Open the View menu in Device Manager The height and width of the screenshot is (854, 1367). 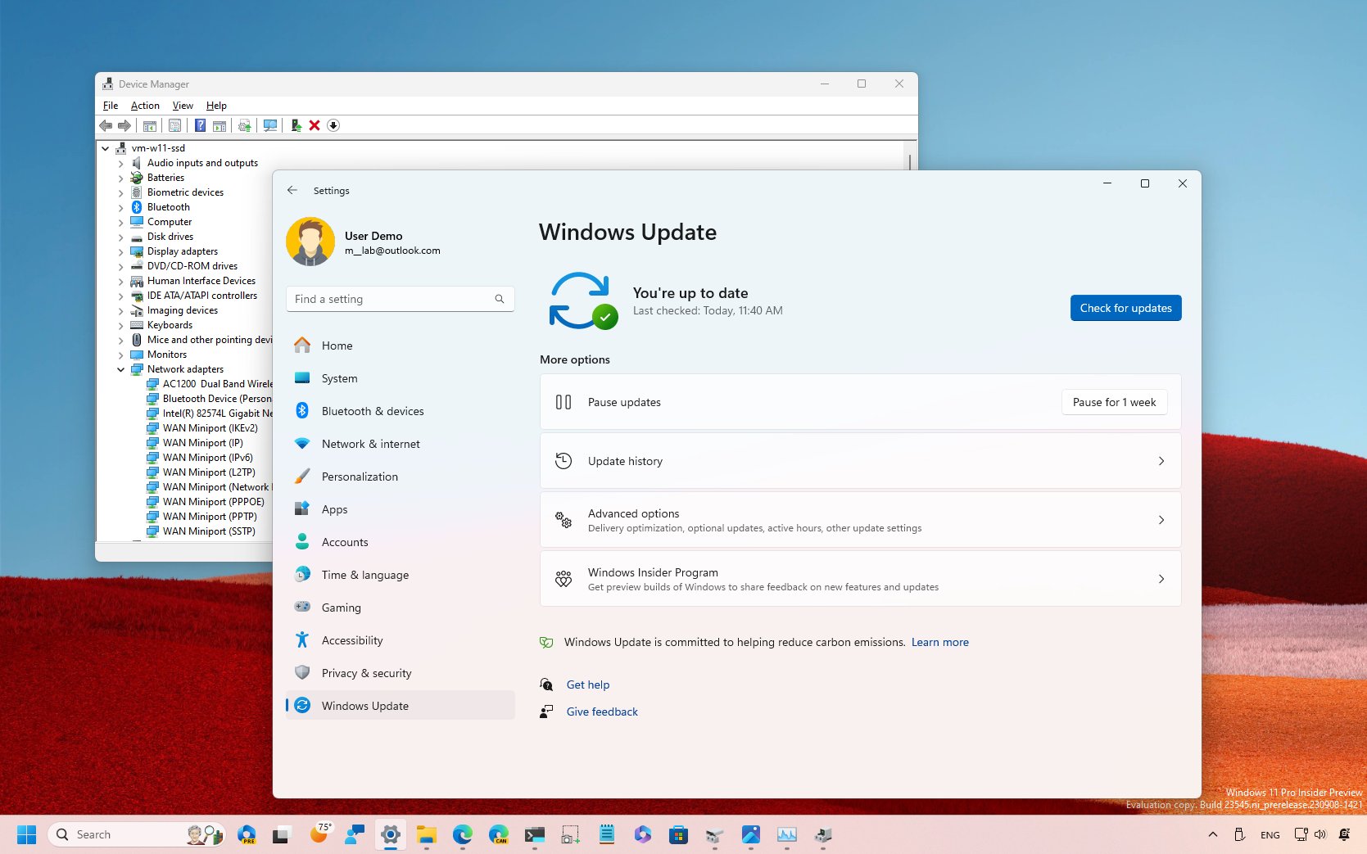182,105
